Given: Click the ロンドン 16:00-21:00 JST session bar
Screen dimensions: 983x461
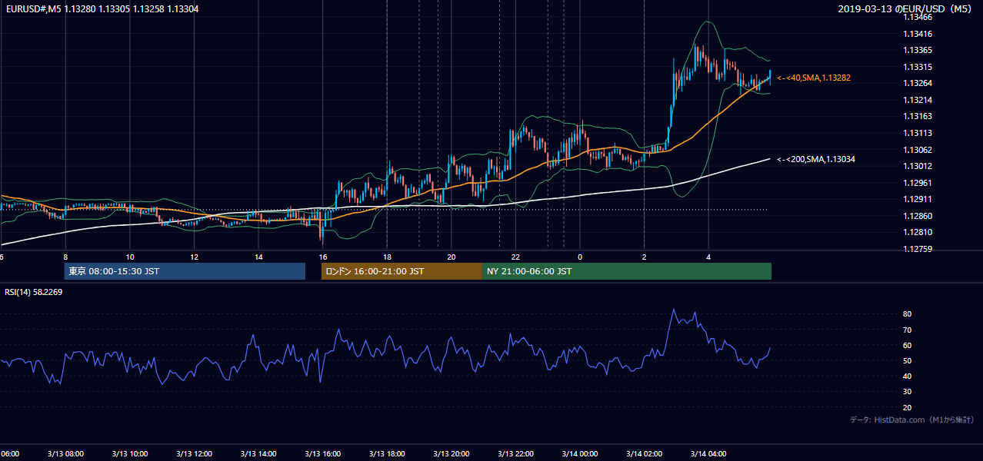Looking at the screenshot, I should click(x=402, y=271).
